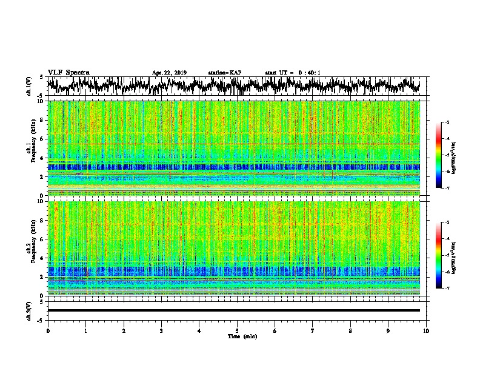Click the time axis tick label "8"
Viewport: 480px width, 371px height.
(350, 331)
